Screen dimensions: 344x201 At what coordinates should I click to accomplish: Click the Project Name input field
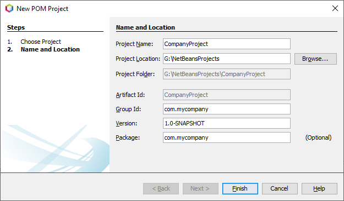[x=227, y=44]
